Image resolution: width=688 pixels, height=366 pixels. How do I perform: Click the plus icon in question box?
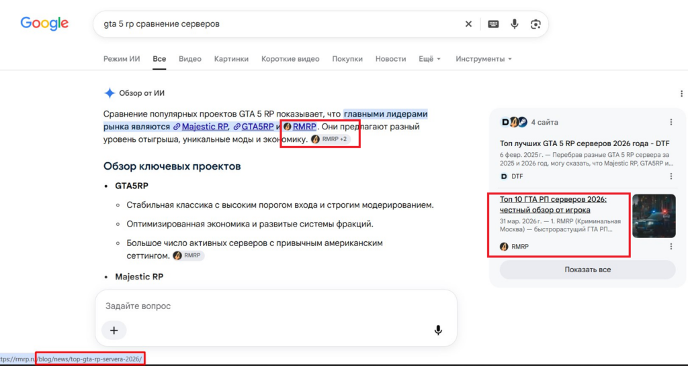114,330
